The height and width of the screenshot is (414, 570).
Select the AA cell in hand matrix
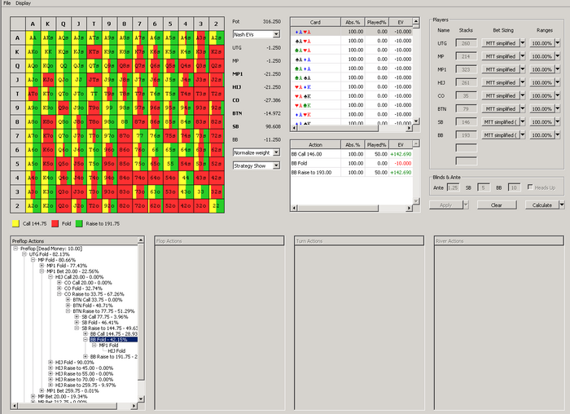[x=33, y=37]
